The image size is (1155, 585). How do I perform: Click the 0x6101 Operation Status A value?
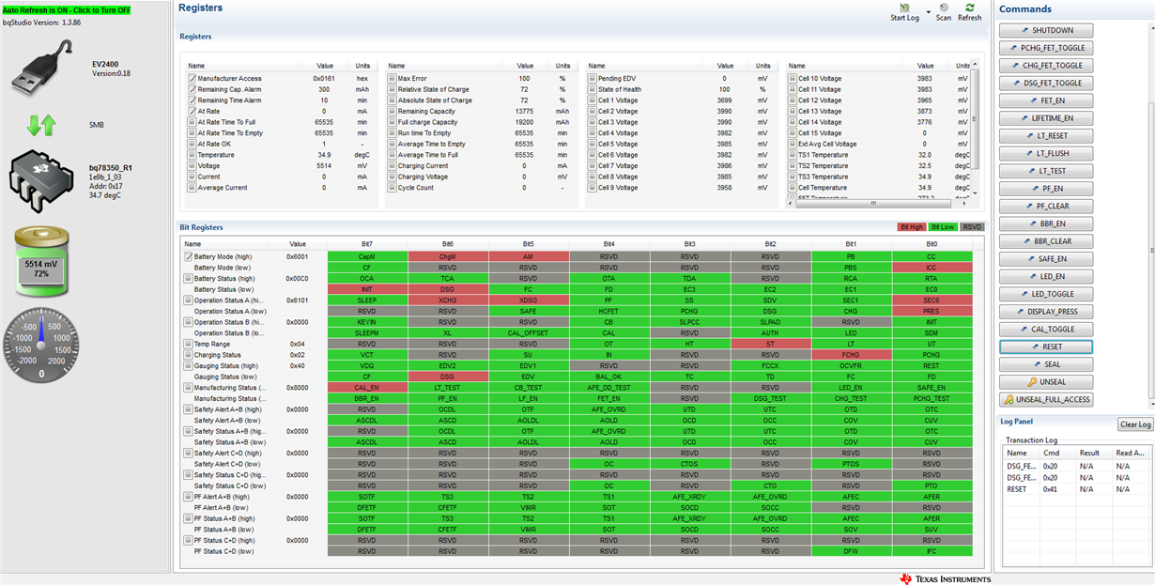298,300
